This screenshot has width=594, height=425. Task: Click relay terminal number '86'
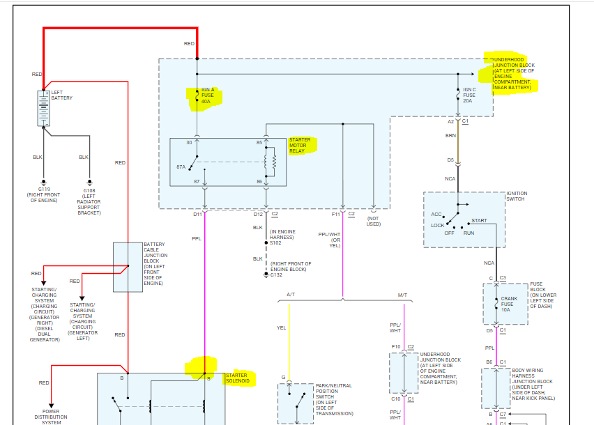coord(259,182)
